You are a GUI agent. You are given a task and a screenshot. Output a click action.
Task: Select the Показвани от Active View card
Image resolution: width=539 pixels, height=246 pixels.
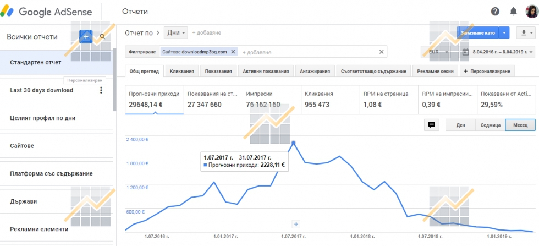coord(506,100)
